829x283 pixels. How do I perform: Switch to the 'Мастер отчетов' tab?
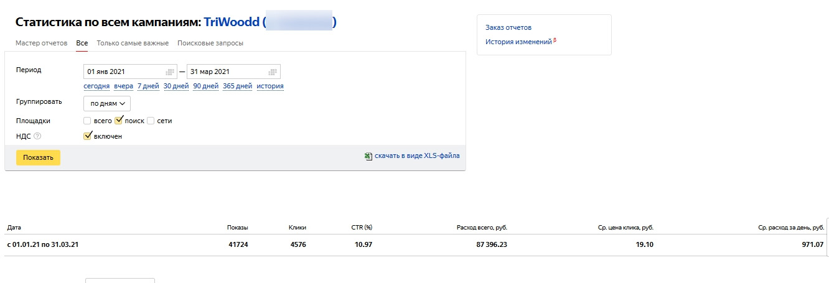[42, 43]
